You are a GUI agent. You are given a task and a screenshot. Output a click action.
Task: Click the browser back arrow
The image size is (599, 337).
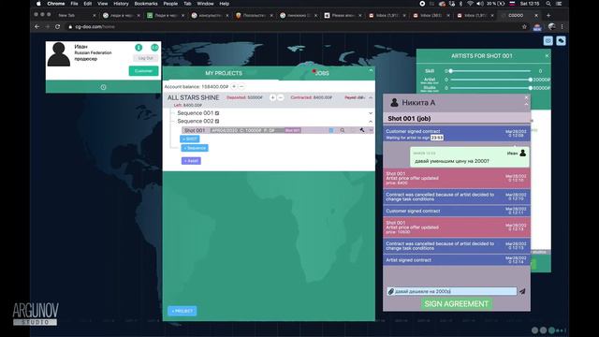click(x=37, y=27)
